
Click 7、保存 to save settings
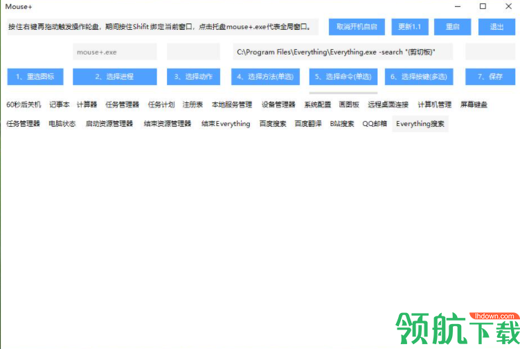point(490,77)
